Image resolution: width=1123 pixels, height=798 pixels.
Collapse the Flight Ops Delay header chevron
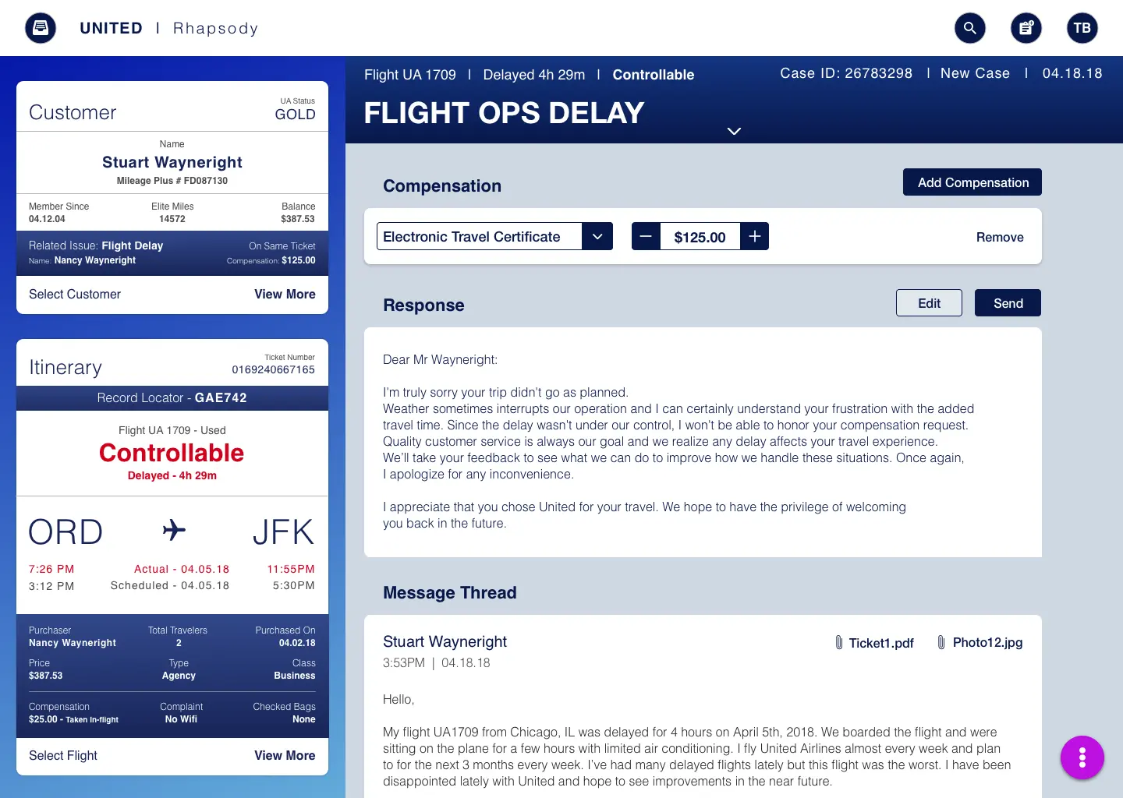pos(734,131)
